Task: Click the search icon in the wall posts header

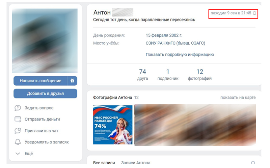Action: [x=253, y=163]
